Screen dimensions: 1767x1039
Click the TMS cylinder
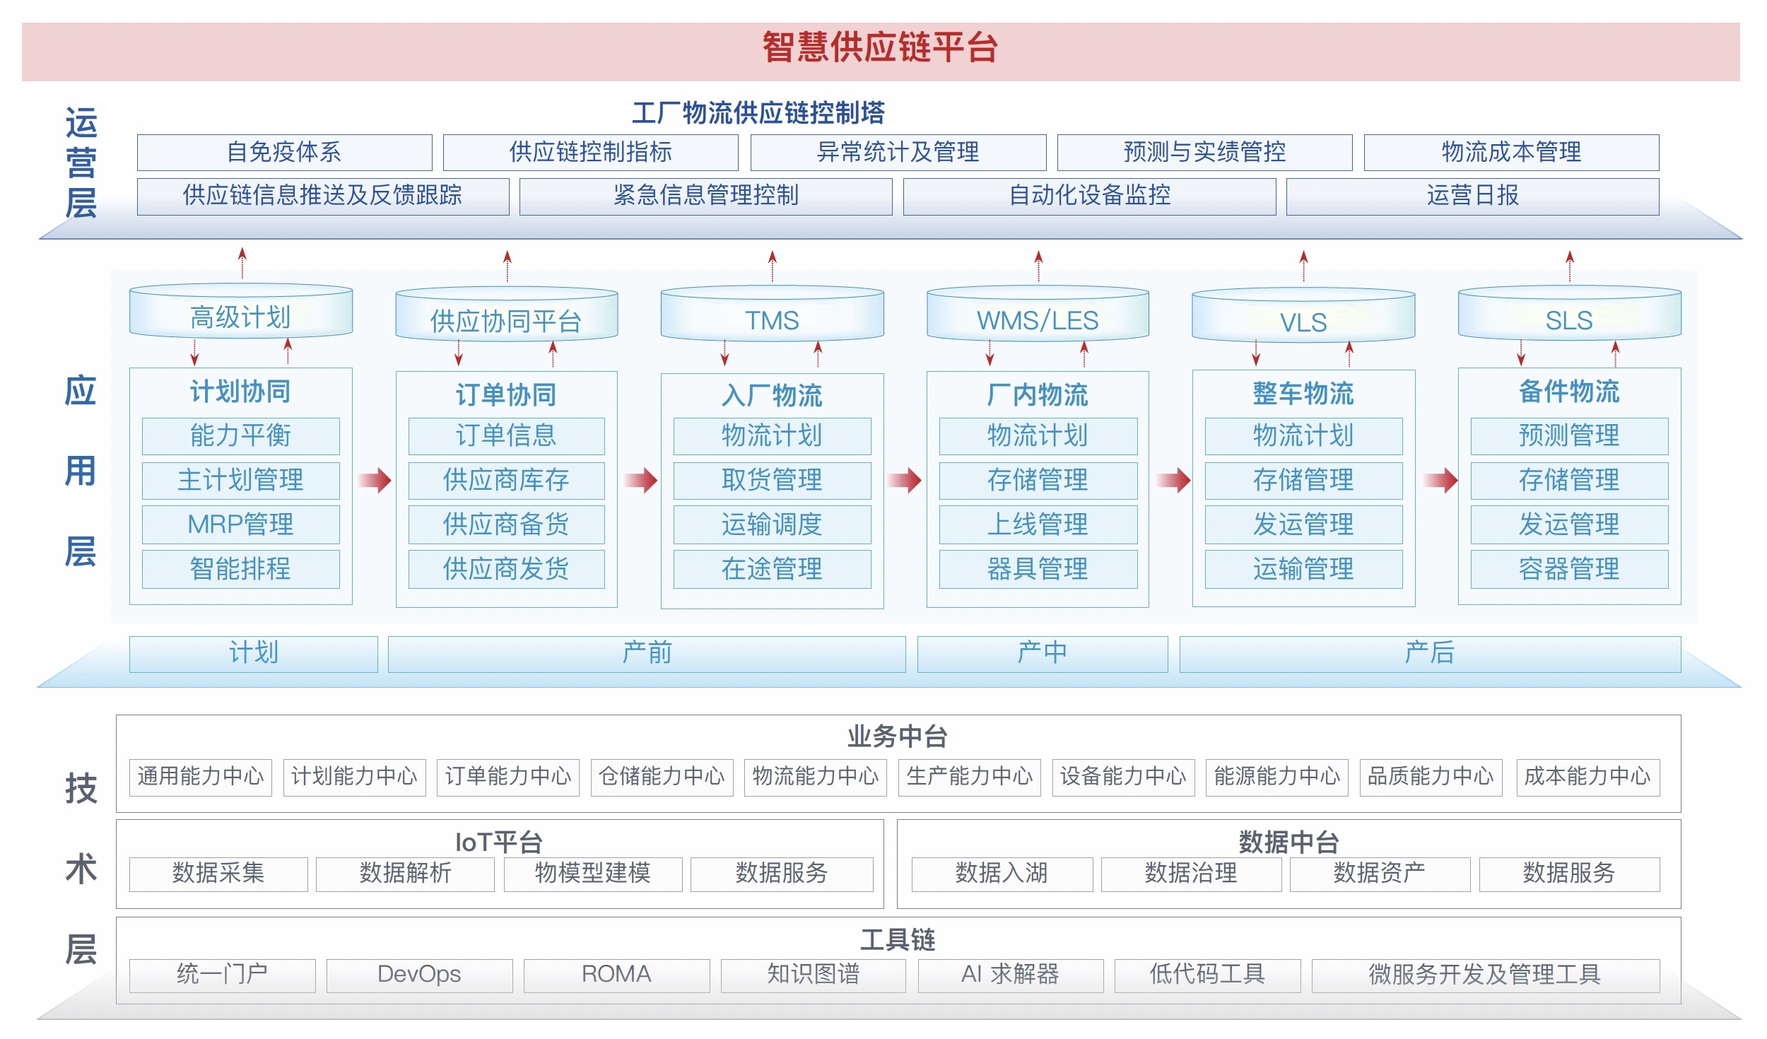772,314
